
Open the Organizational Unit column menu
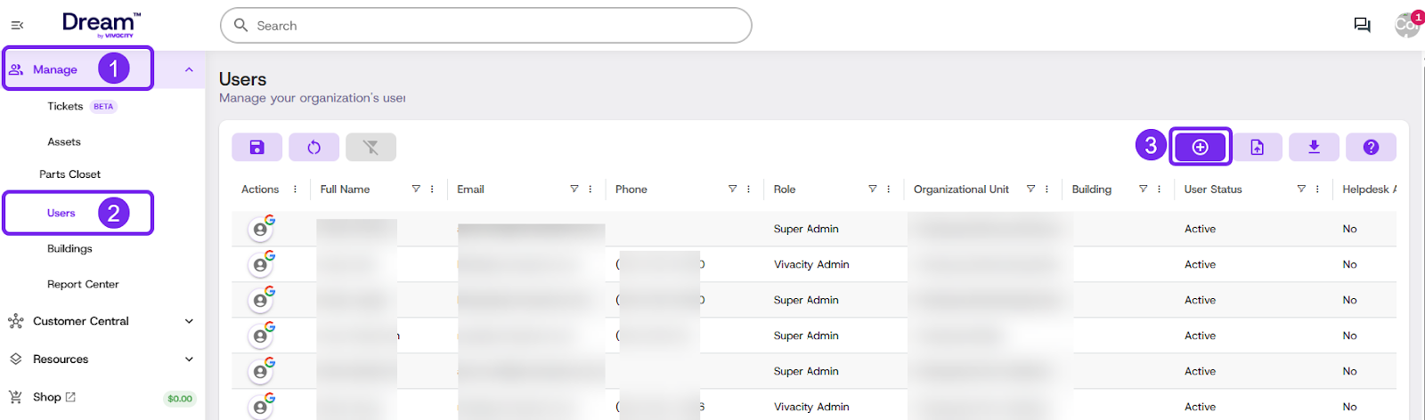click(x=1046, y=190)
